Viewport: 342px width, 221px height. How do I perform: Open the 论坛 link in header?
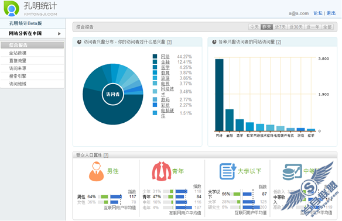pyautogui.click(x=318, y=13)
